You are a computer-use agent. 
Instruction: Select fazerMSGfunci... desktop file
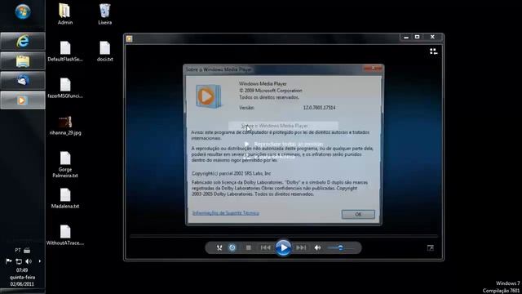click(65, 88)
